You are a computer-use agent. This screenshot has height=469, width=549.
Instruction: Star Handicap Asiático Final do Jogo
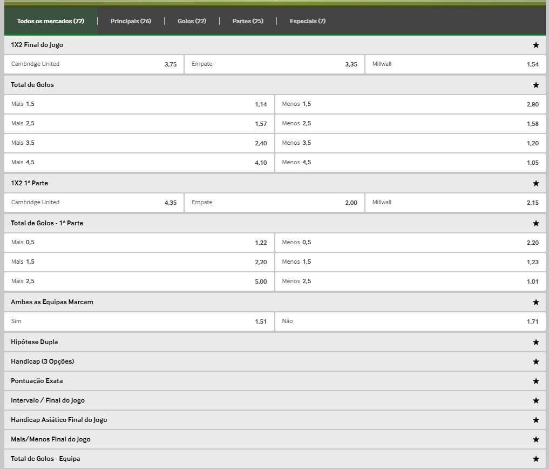pyautogui.click(x=536, y=420)
